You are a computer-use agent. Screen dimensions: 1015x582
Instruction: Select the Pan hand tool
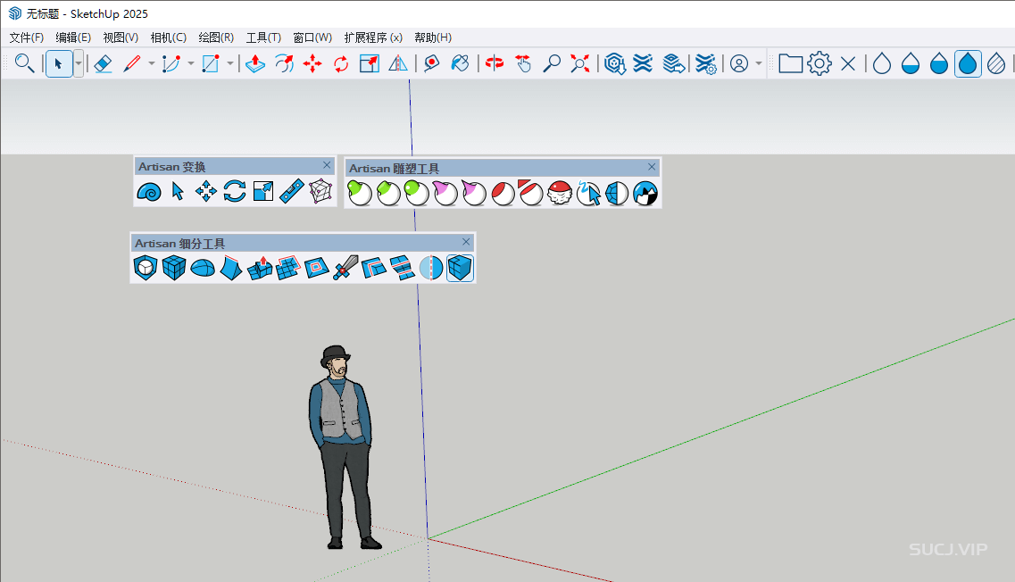(x=523, y=63)
